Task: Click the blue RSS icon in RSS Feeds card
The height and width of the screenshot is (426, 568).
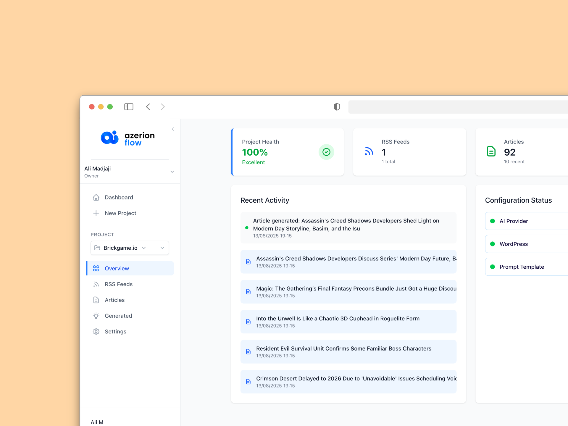Action: tap(369, 151)
